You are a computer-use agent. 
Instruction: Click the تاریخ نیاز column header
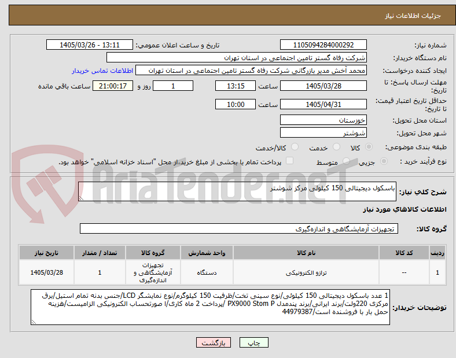point(46,253)
